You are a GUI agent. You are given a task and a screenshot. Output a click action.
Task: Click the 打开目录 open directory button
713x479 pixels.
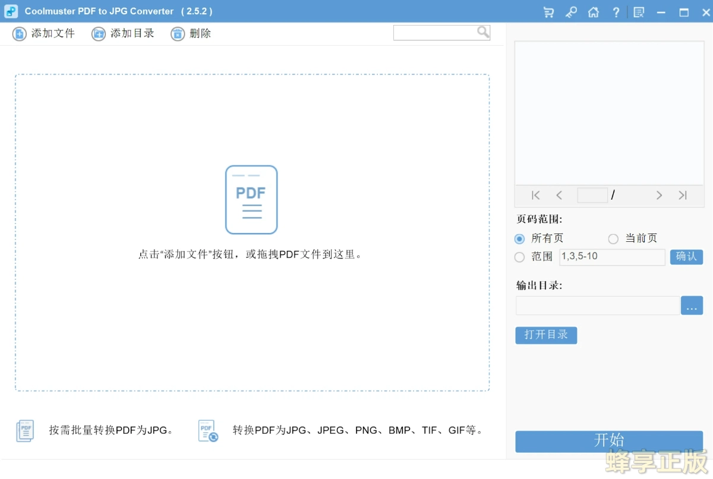tap(546, 335)
